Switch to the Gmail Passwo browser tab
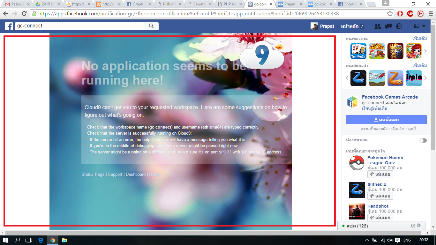Screen dimensions: 436x245 coord(17,4)
